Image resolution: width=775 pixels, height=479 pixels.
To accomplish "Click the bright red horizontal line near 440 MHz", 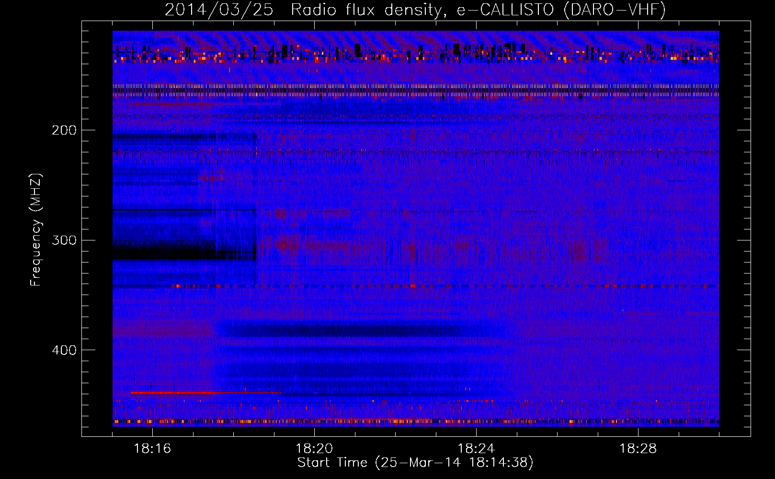I will (x=206, y=393).
